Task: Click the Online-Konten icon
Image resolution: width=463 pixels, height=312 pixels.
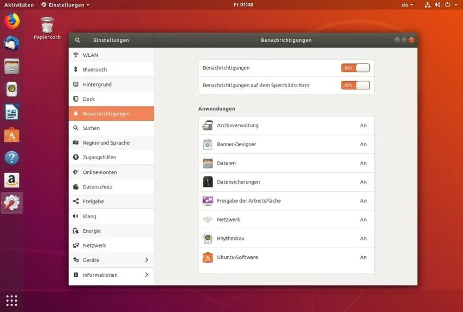Action: [x=76, y=172]
